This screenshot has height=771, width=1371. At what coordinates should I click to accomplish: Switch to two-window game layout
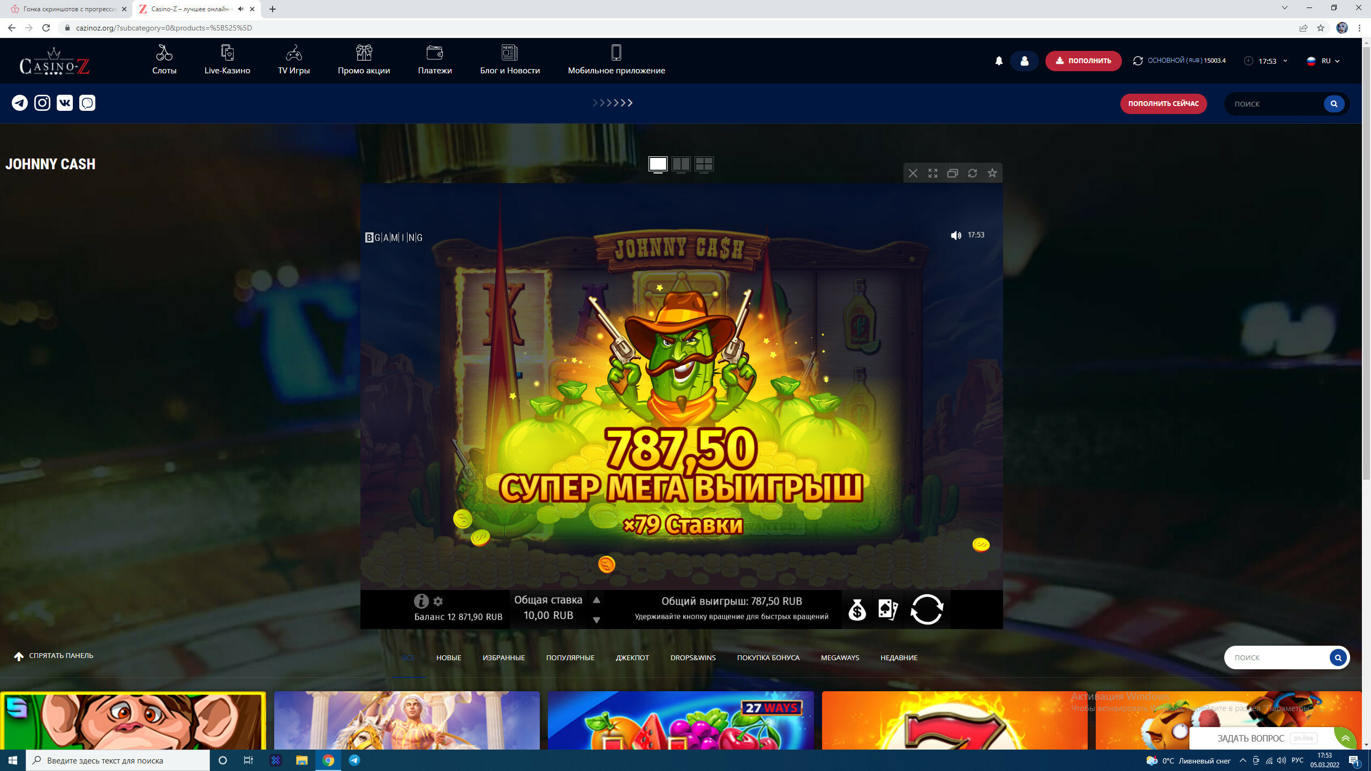(681, 164)
